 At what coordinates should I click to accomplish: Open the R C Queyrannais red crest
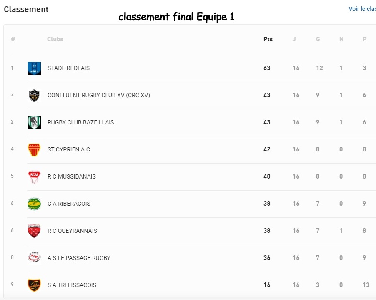tap(34, 231)
